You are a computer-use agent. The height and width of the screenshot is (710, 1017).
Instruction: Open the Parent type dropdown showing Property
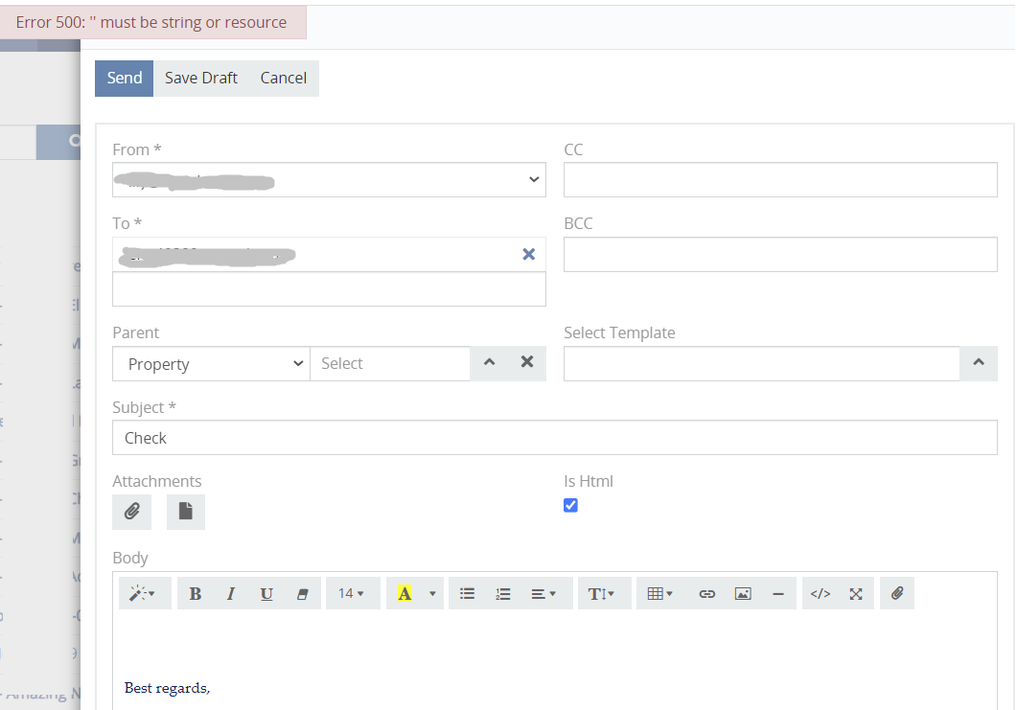click(x=211, y=364)
